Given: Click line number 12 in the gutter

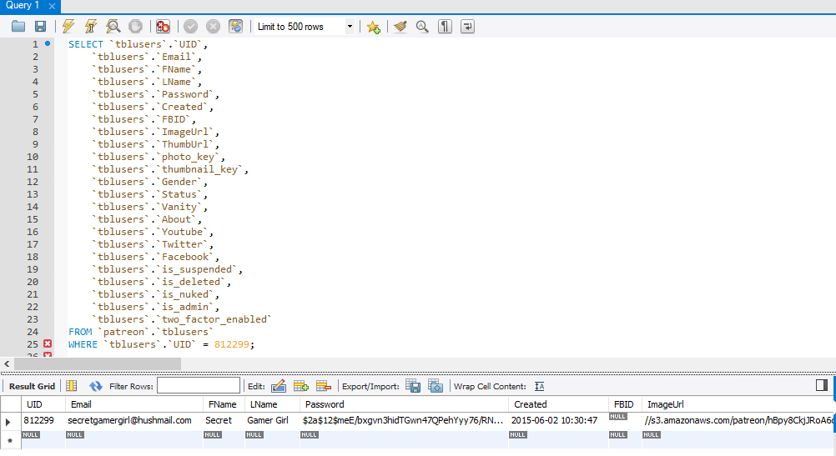Looking at the screenshot, I should pos(33,182).
